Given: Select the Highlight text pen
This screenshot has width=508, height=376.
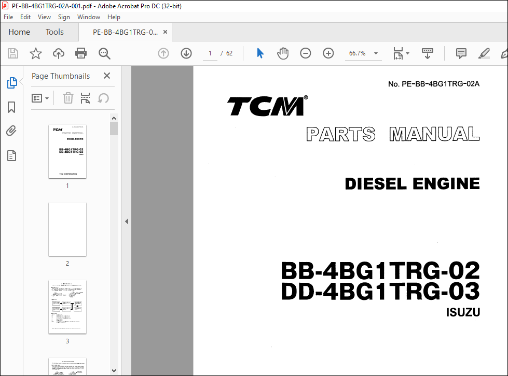Looking at the screenshot, I should (x=484, y=53).
